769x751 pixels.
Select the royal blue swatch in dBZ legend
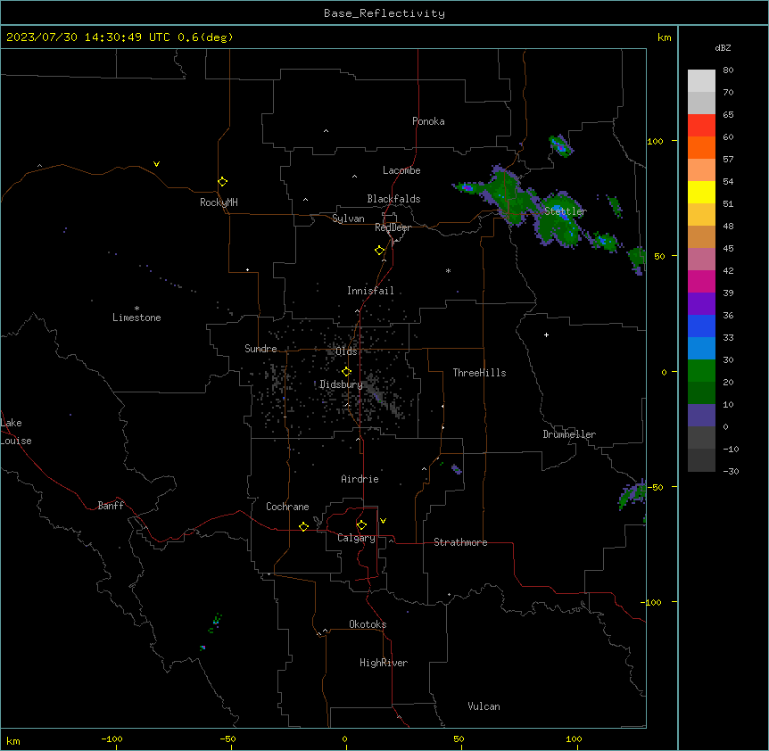(701, 326)
